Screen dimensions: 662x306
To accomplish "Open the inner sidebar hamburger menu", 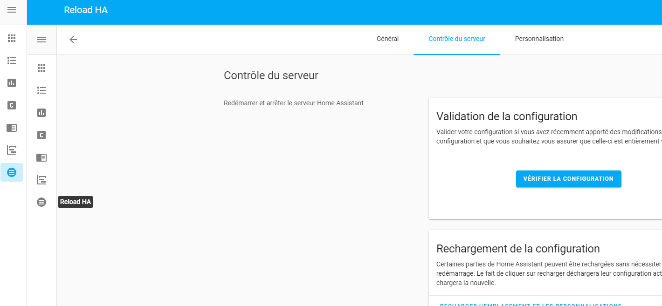I will 41,39.
